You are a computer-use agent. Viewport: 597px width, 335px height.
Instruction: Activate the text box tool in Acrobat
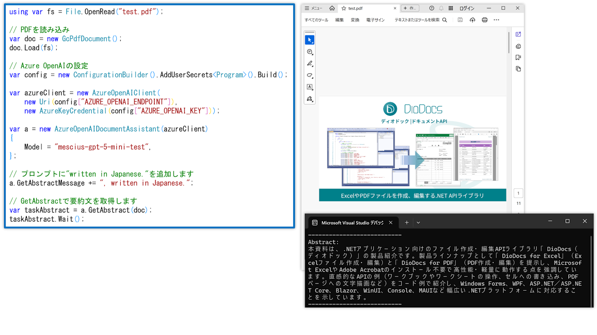(310, 87)
